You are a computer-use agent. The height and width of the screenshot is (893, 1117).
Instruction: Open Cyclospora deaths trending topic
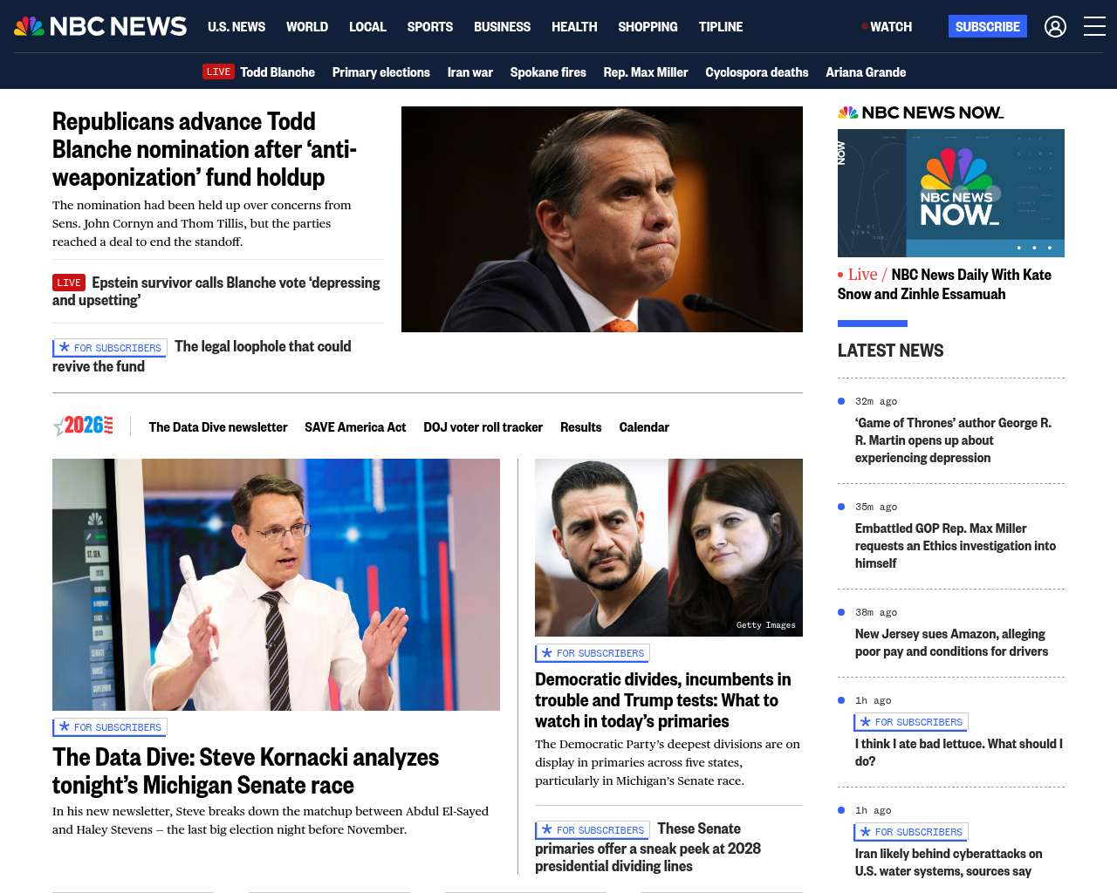[x=757, y=72]
